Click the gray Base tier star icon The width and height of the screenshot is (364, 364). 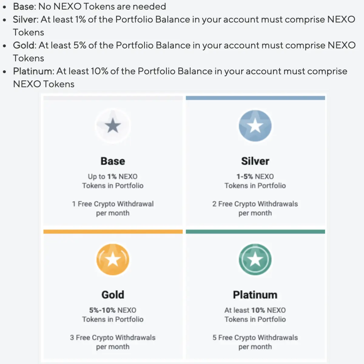[113, 126]
